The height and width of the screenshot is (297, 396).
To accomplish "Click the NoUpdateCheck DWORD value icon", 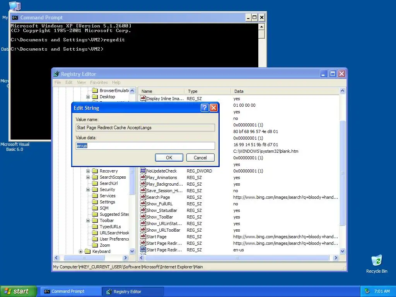I will [143, 171].
